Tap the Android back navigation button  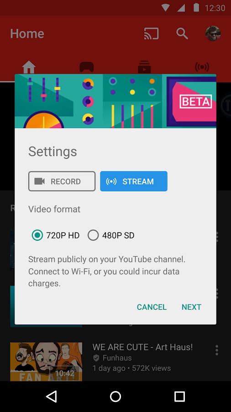tap(51, 396)
